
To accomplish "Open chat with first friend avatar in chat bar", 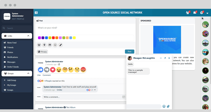I will [x=205, y=24].
